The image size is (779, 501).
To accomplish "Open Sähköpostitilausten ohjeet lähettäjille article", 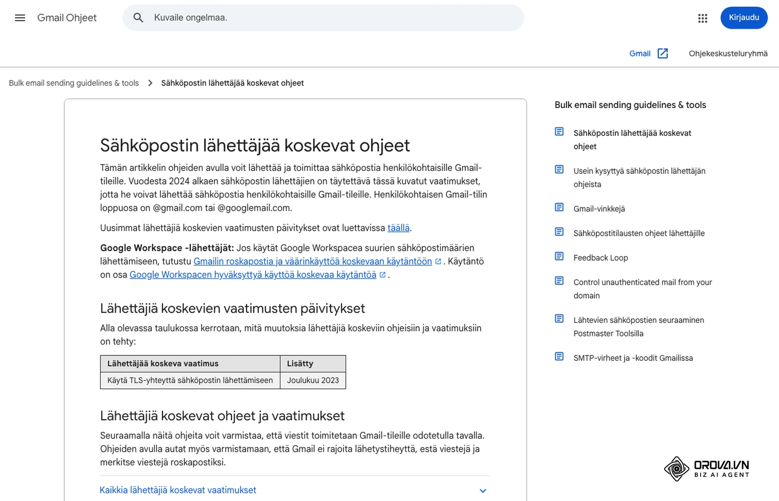I will coord(639,233).
